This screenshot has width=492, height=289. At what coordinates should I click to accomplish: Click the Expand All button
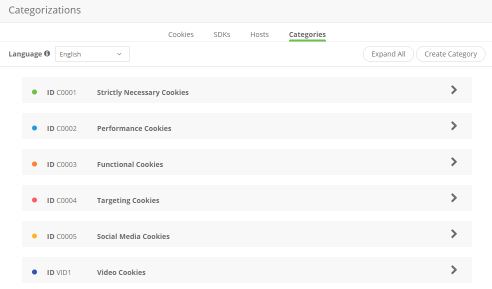point(388,54)
